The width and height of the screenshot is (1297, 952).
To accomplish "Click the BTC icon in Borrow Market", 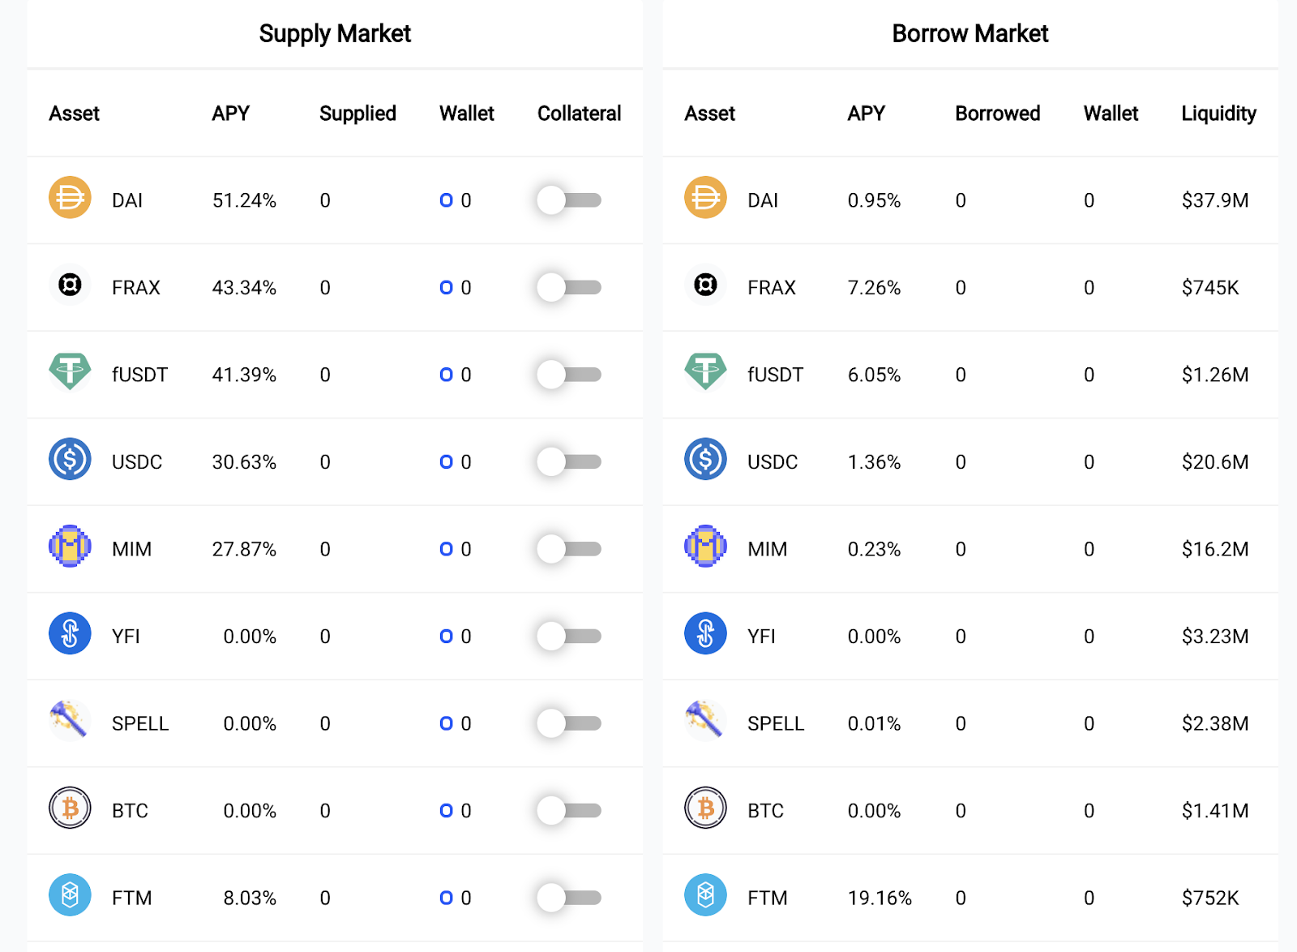I will click(705, 808).
